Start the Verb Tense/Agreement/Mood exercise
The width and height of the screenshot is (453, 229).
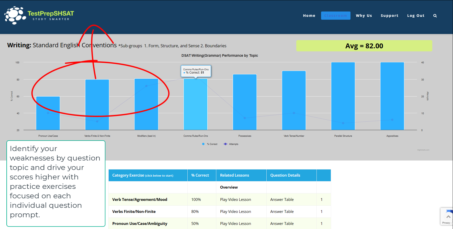point(140,200)
